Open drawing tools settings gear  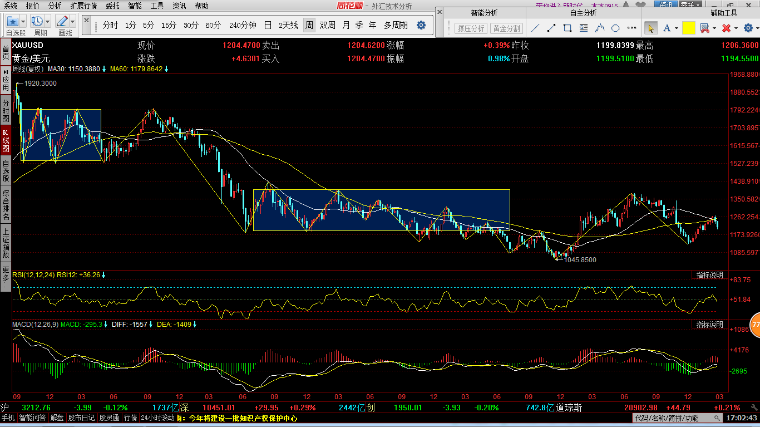(747, 28)
